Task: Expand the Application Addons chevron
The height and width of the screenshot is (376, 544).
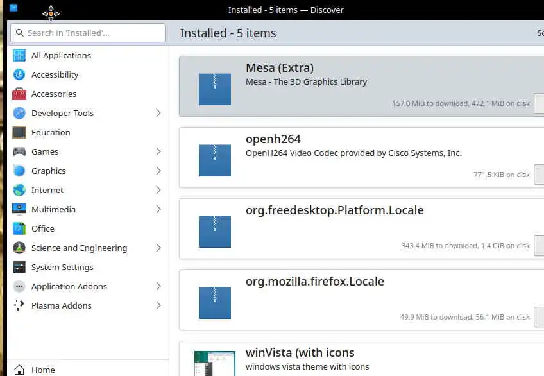Action: tap(158, 286)
